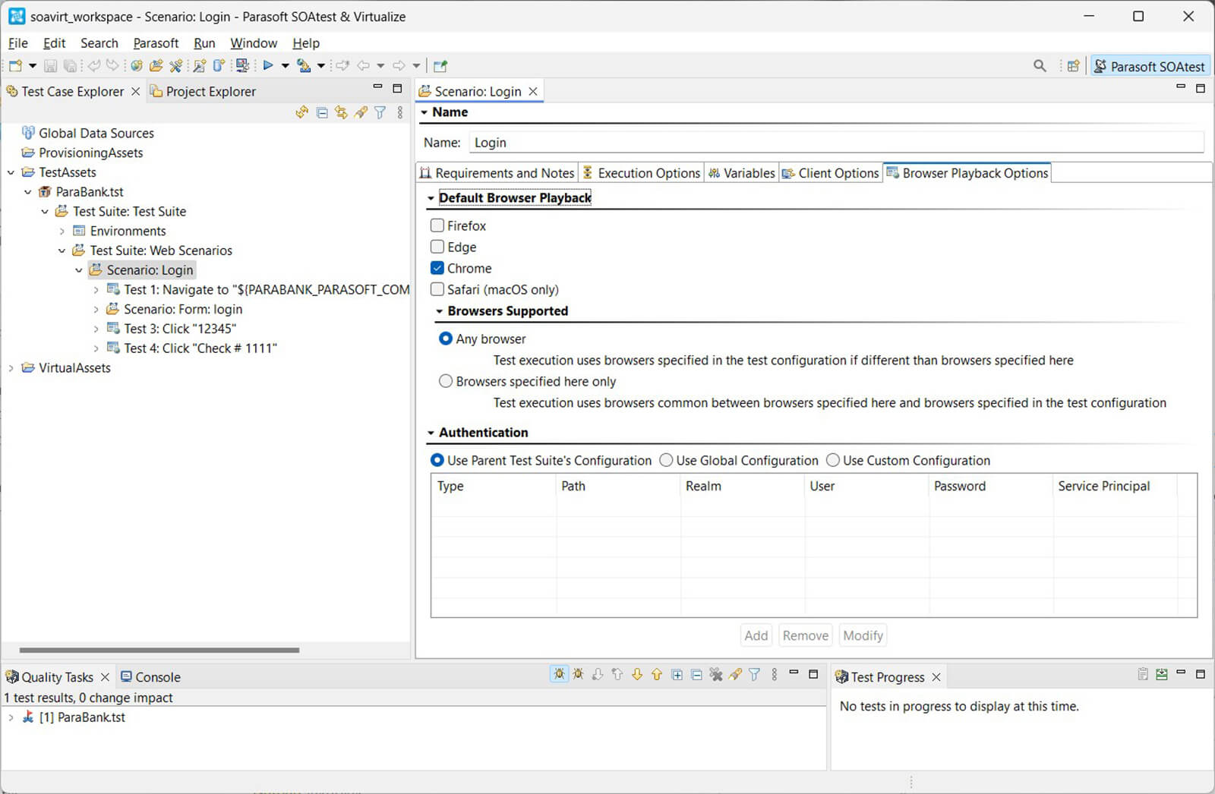Click the pin editor icon at toolbar end
The height and width of the screenshot is (794, 1215).
point(440,66)
